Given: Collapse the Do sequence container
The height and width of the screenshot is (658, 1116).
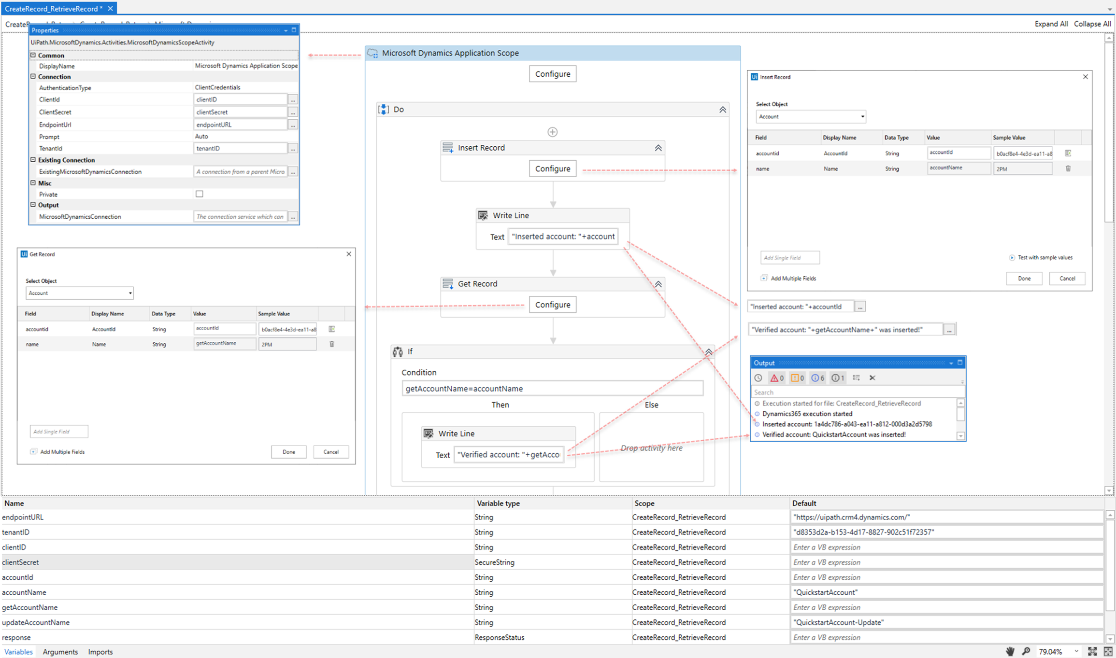Looking at the screenshot, I should pyautogui.click(x=722, y=110).
